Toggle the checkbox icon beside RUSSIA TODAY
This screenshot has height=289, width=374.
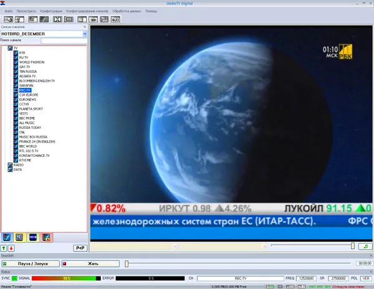[16, 128]
